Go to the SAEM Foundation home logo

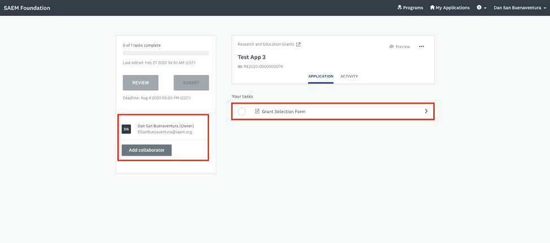point(27,8)
